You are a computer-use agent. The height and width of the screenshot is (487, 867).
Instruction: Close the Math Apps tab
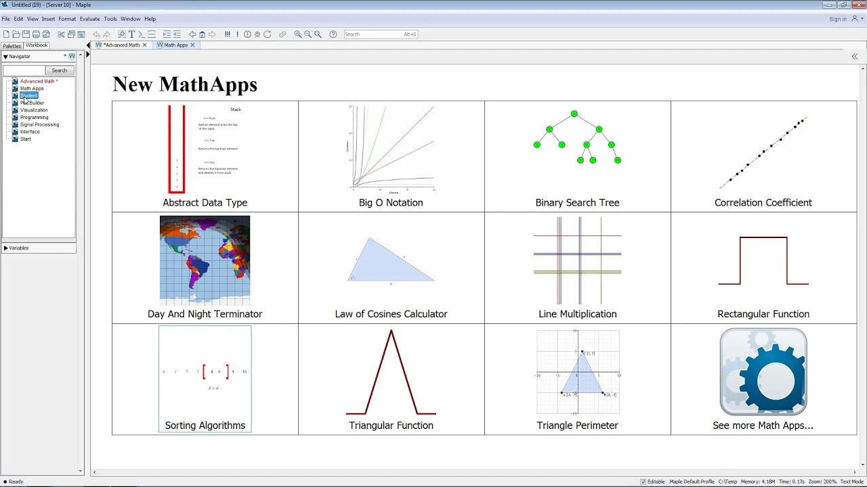tap(192, 45)
